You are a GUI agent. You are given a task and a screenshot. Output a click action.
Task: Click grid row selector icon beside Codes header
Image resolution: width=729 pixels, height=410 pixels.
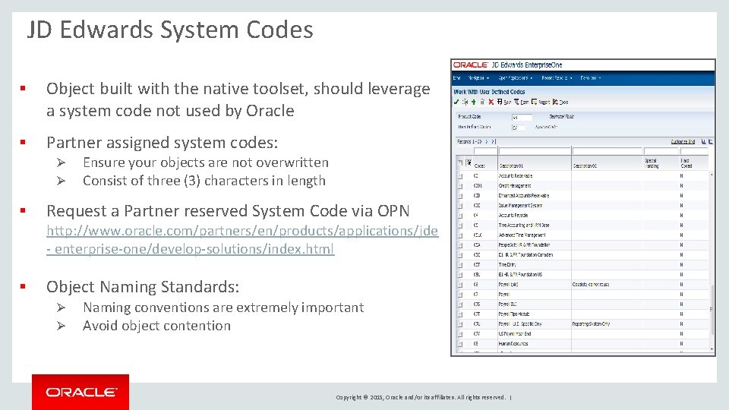469,162
